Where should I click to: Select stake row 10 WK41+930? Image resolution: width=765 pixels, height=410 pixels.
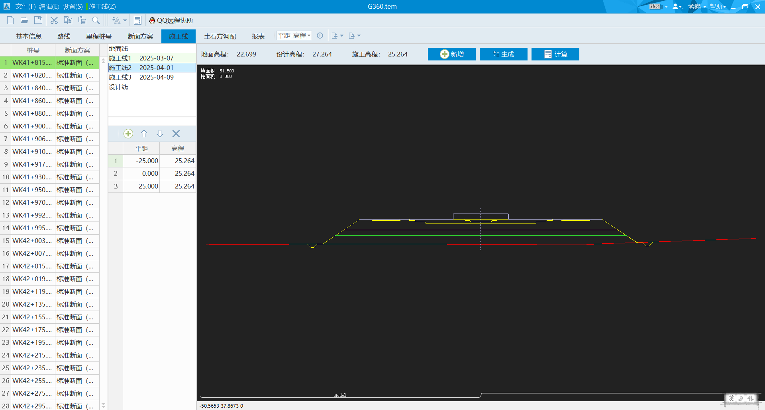point(50,177)
